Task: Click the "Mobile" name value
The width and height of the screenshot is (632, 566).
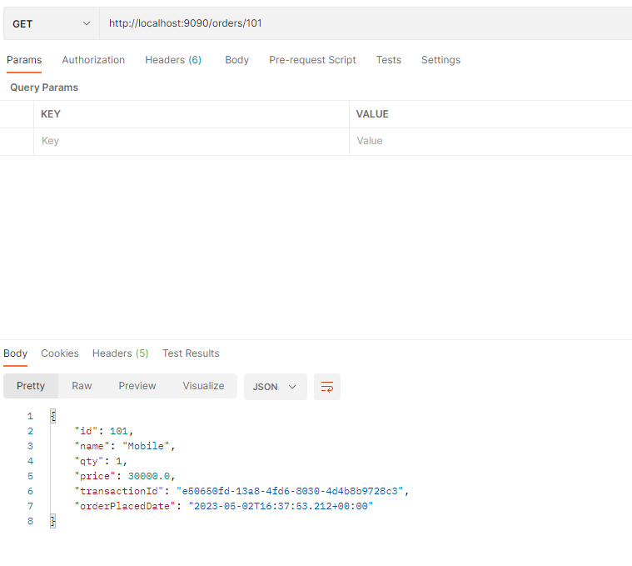Action: pos(146,446)
